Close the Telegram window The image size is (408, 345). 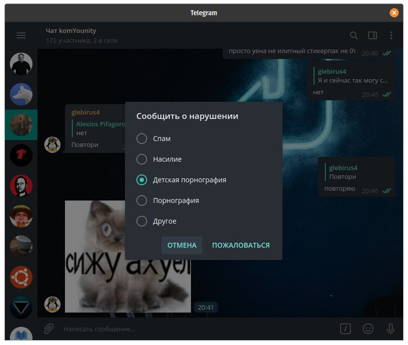tap(394, 13)
